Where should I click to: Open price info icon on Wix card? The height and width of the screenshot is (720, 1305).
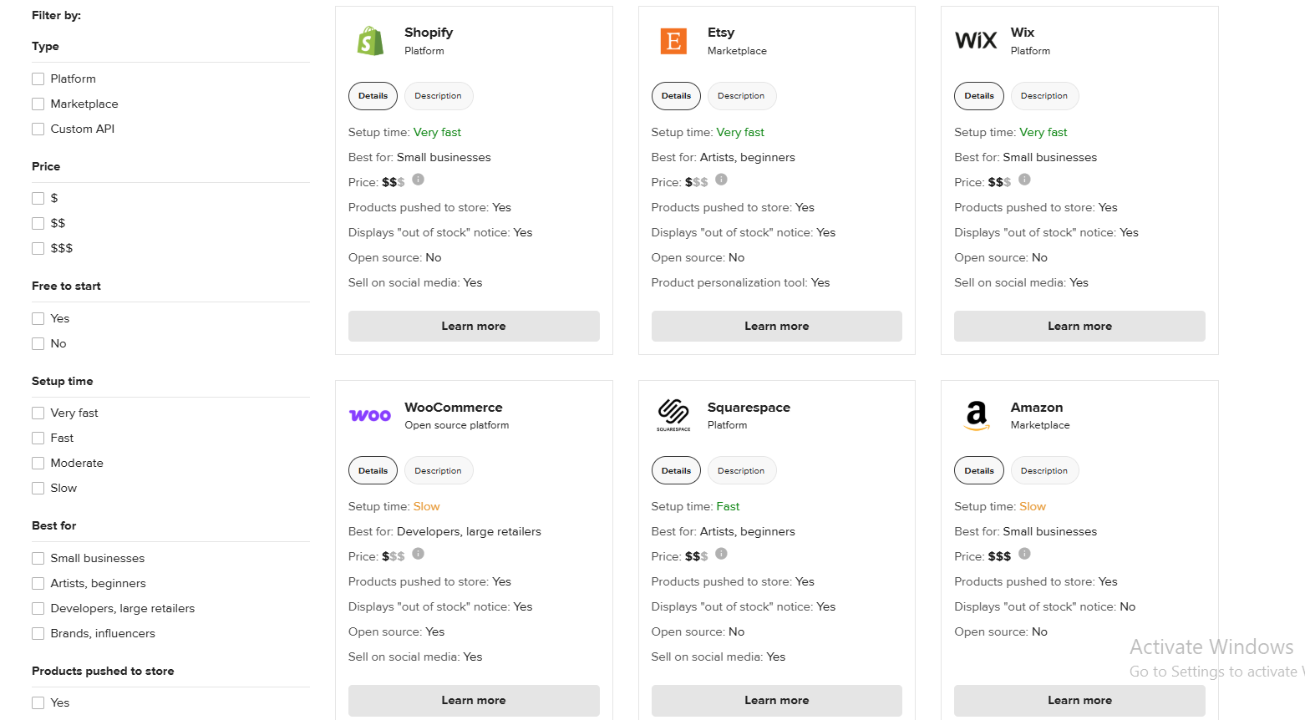click(x=1025, y=180)
